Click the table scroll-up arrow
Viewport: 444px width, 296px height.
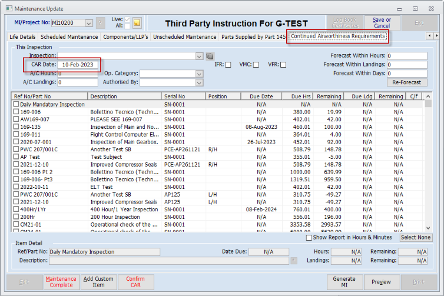point(428,96)
